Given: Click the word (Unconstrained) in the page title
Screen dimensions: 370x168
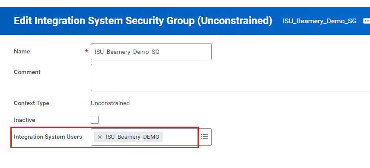Looking at the screenshot, I should tap(235, 21).
